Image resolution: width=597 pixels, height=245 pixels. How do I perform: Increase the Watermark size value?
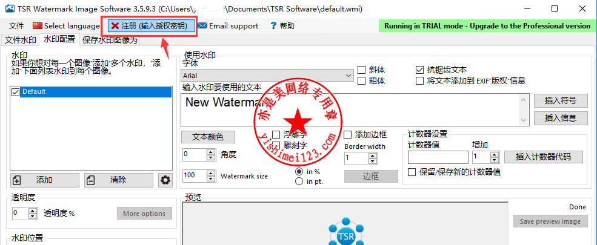(211, 173)
